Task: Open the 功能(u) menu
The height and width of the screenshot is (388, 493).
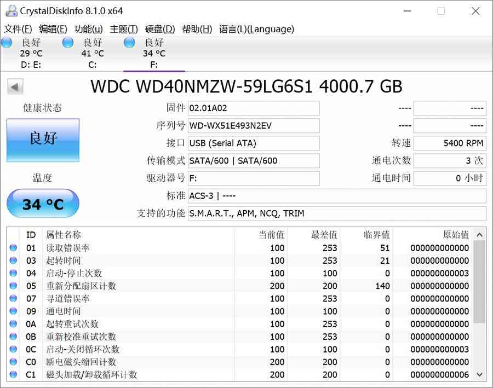Action: click(88, 29)
